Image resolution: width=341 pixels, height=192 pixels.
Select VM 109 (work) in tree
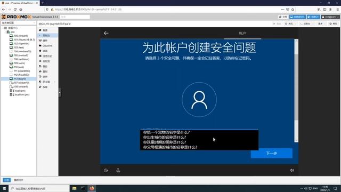(x=19, y=63)
